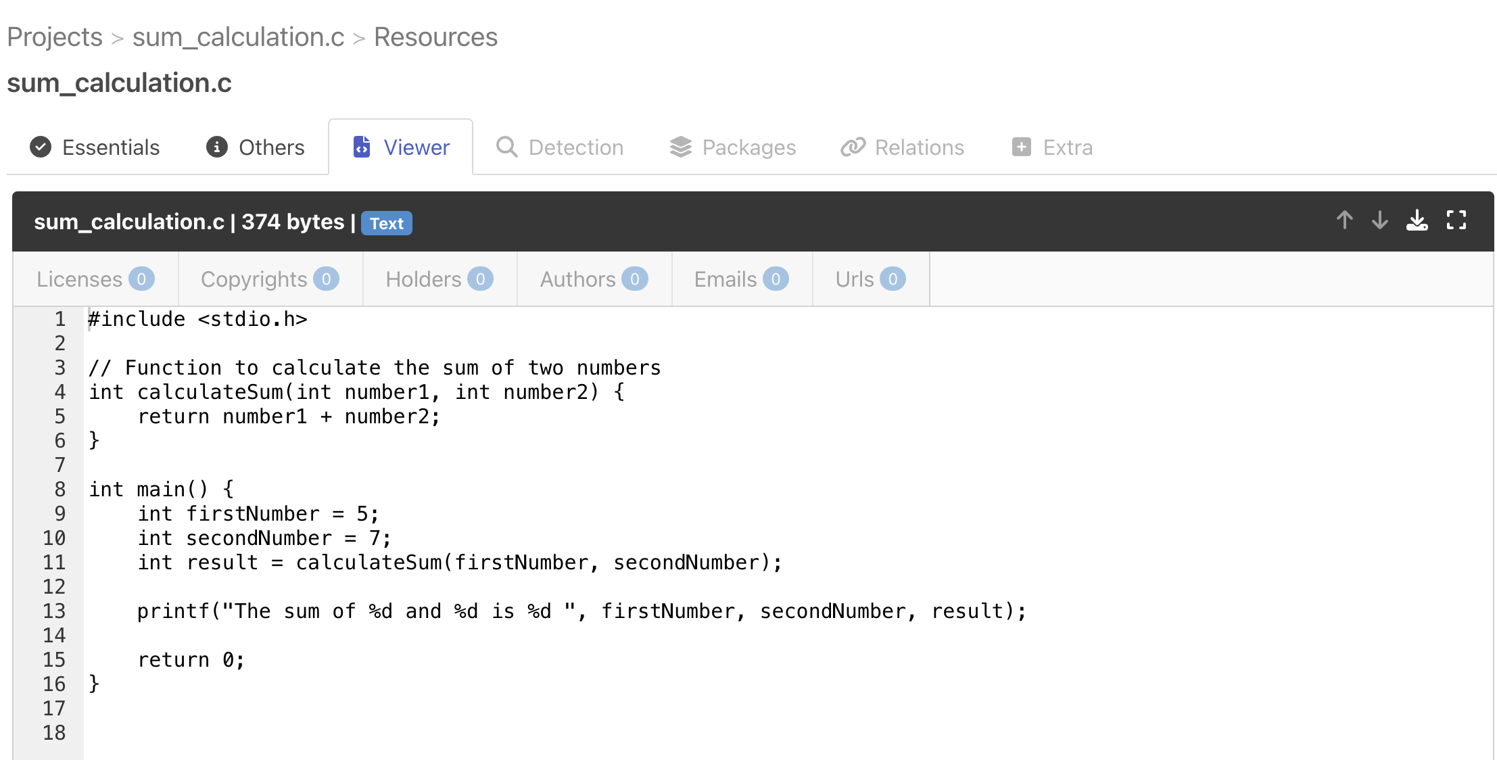Viewport: 1497px width, 760px height.
Task: Click the Relations link icon
Action: [x=853, y=147]
